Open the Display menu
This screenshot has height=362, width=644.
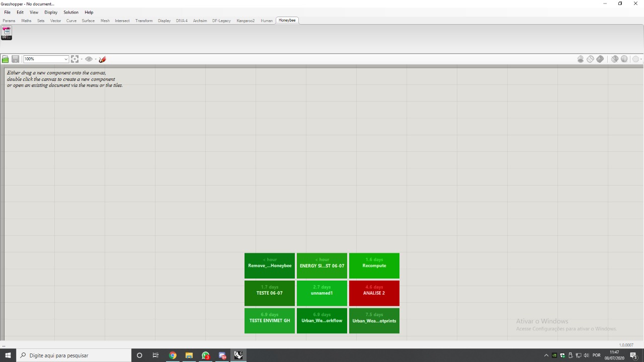[x=51, y=12]
